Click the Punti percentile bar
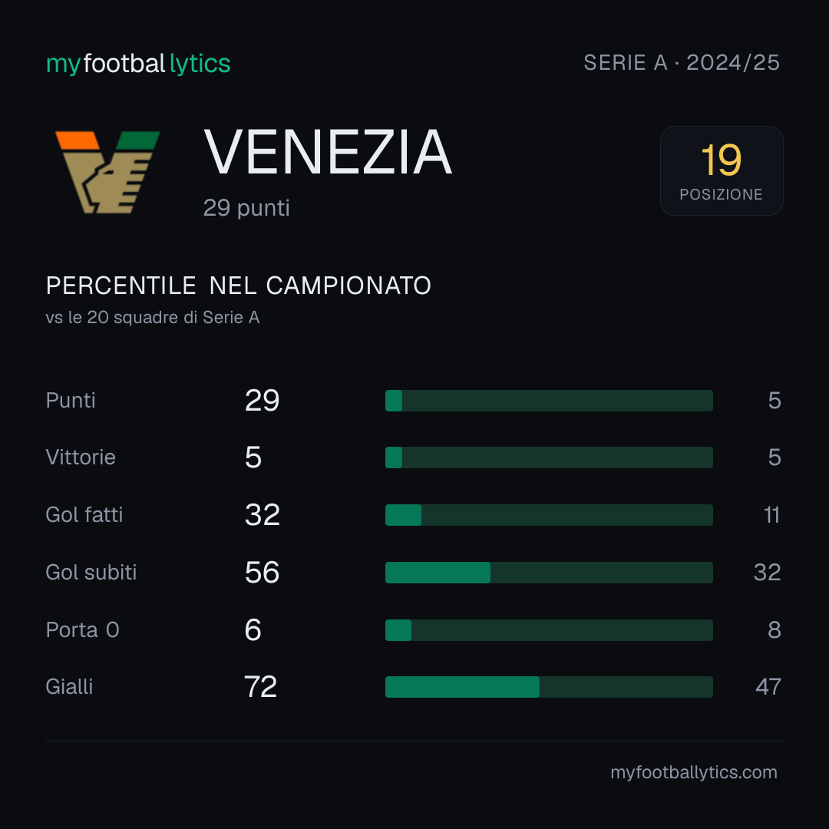This screenshot has height=829, width=829. [x=549, y=401]
